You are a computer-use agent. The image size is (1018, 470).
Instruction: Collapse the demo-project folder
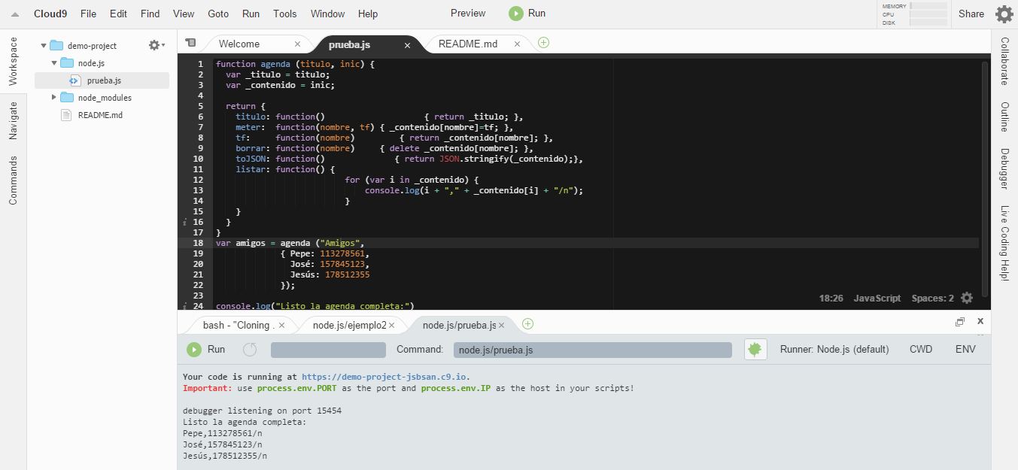click(44, 46)
